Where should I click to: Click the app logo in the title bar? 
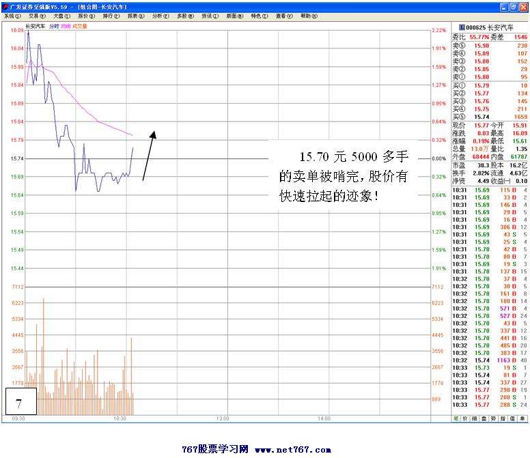click(5, 5)
